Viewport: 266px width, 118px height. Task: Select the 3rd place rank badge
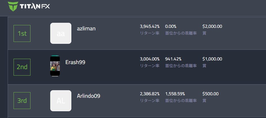[22, 101]
